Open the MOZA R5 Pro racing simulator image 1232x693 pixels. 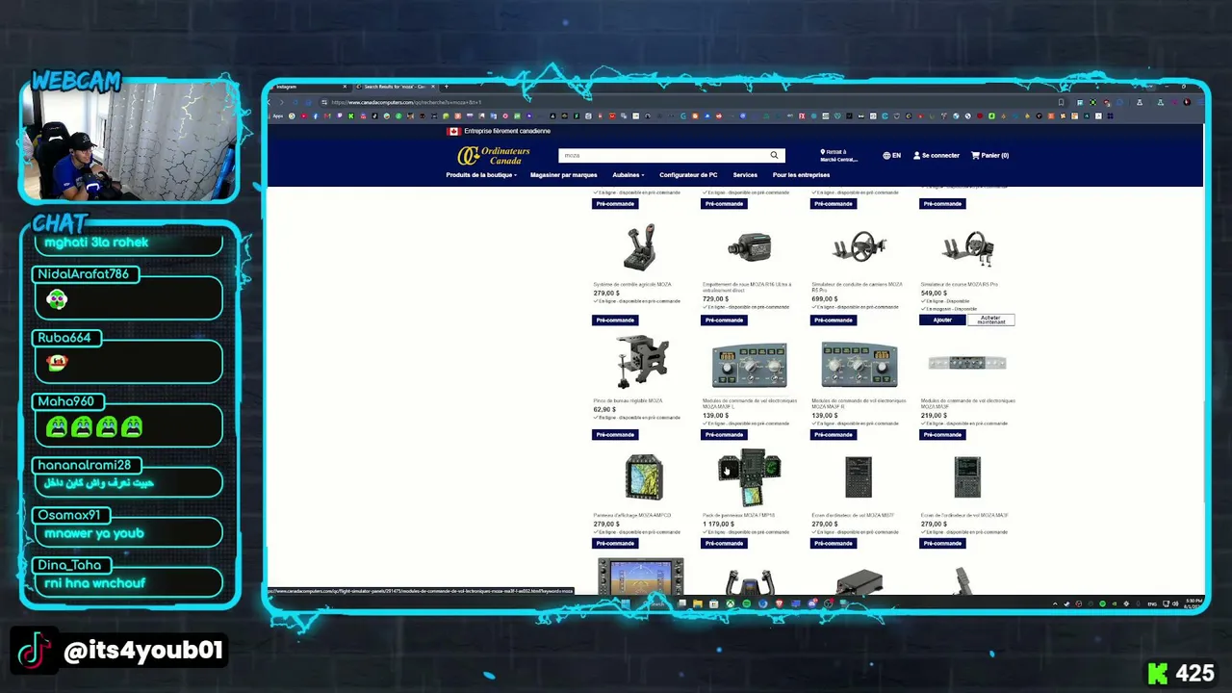click(x=967, y=247)
